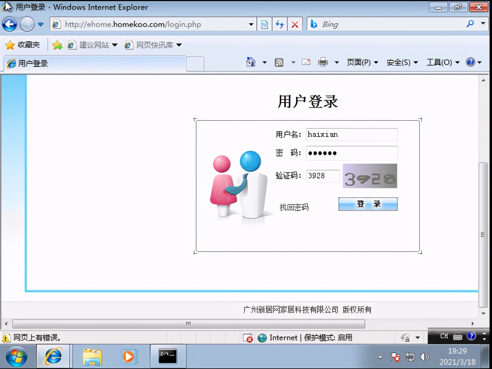492x369 pixels.
Task: Open the Read Mail icon
Action: (306, 62)
